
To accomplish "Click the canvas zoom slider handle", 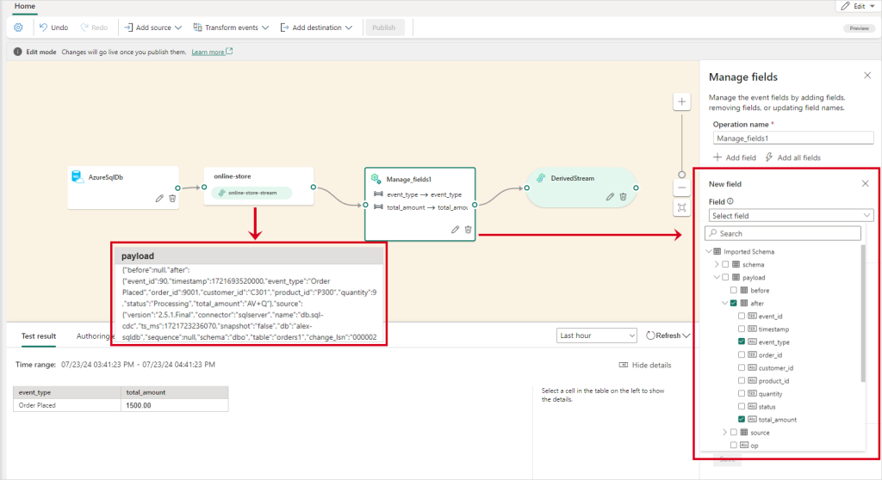I will click(x=682, y=175).
